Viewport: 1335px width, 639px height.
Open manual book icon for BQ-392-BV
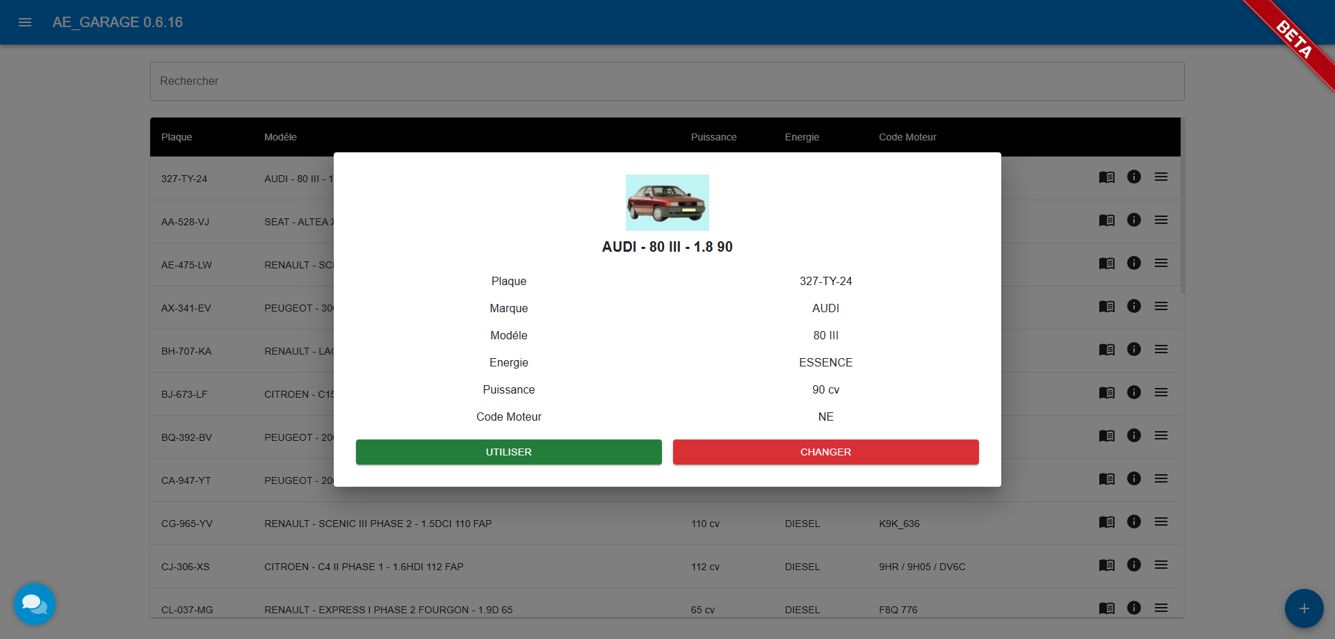click(x=1107, y=436)
